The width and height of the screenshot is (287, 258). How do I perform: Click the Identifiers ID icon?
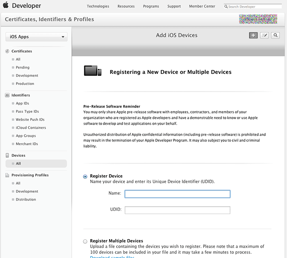click(7, 95)
